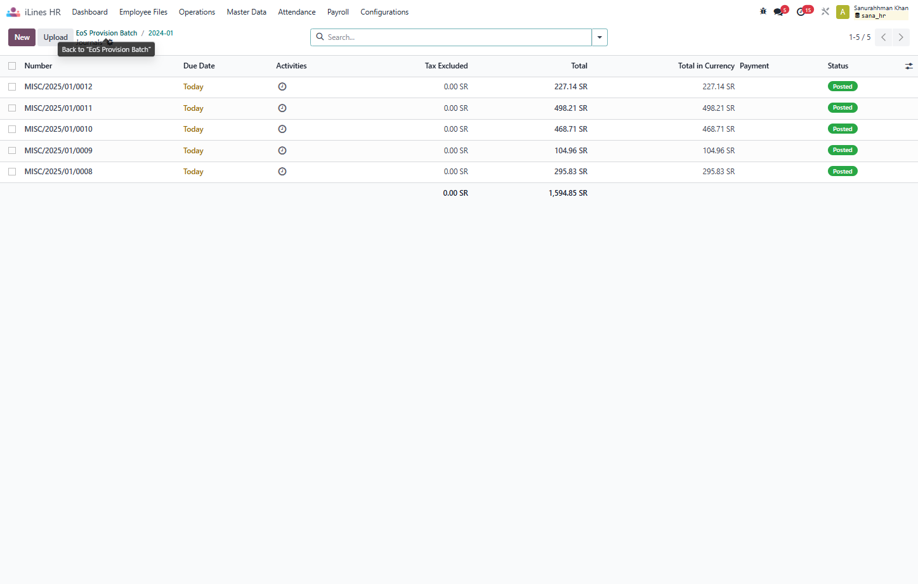Open the debug bug icon
The image size is (918, 584).
pos(763,11)
